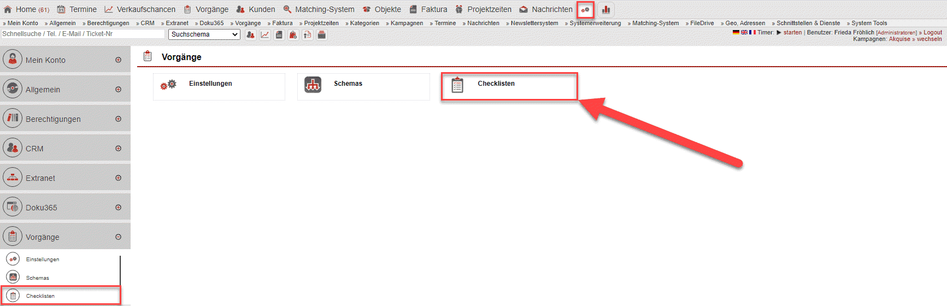
Task: Click the Checklisten clipboard tile icon
Action: (457, 85)
